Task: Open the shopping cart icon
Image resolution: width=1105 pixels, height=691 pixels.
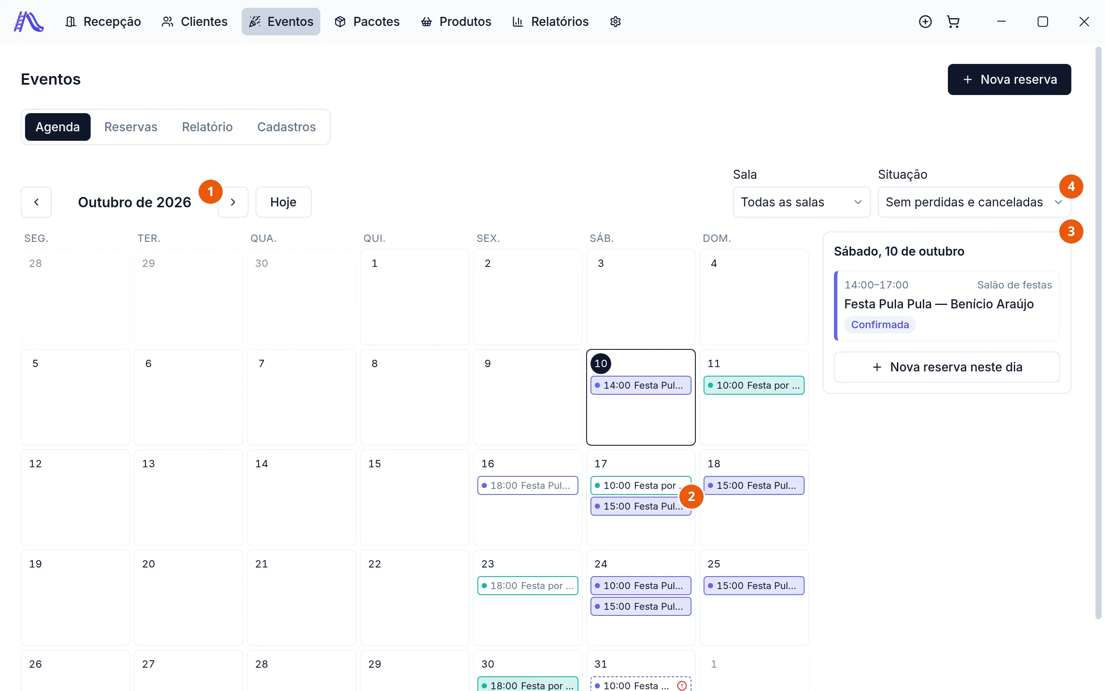Action: (x=953, y=22)
